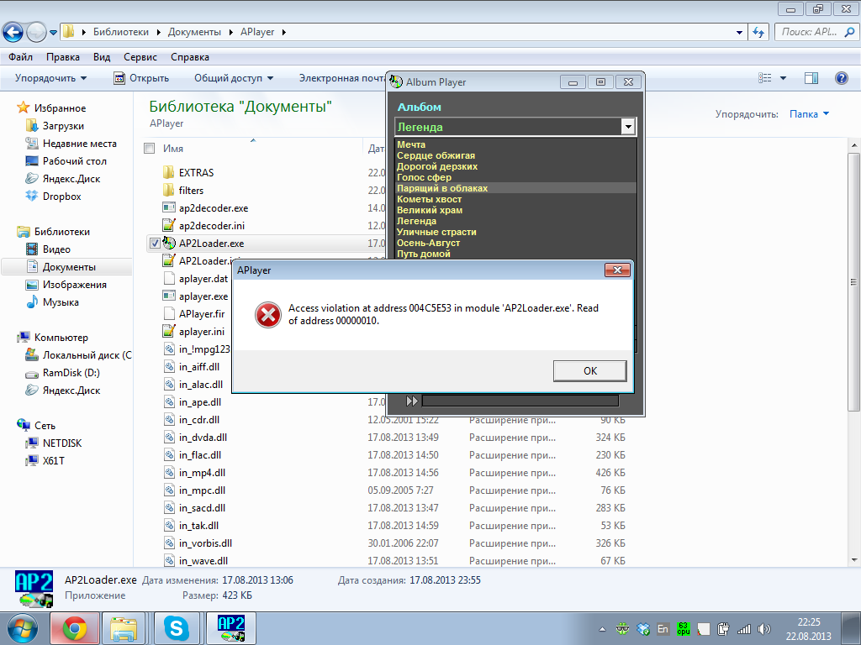Select track Сердце обжигая
The width and height of the screenshot is (861, 645).
click(x=436, y=155)
